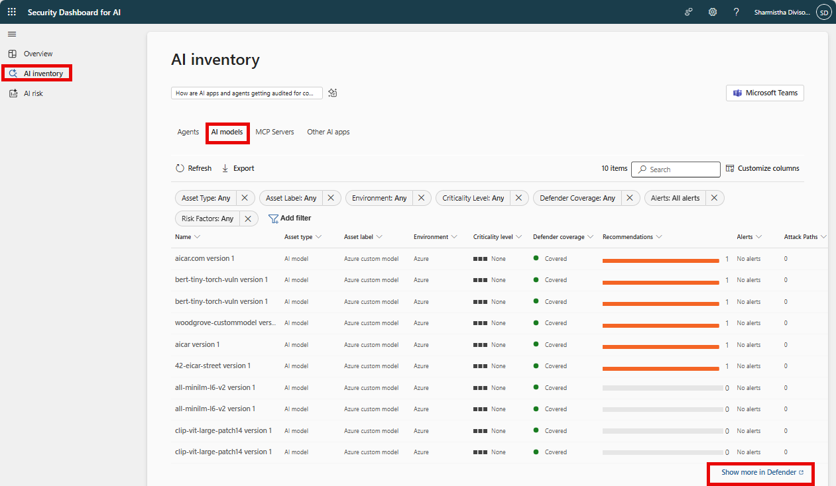Switch to the MCP Servers tab

[274, 132]
